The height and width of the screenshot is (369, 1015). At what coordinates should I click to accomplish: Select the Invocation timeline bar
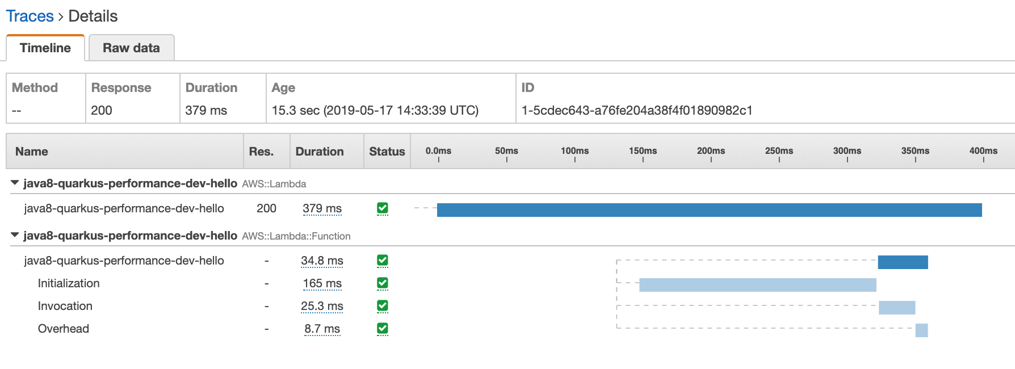(x=897, y=308)
